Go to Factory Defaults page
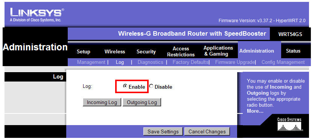This screenshot has width=312, height=139. (190, 62)
